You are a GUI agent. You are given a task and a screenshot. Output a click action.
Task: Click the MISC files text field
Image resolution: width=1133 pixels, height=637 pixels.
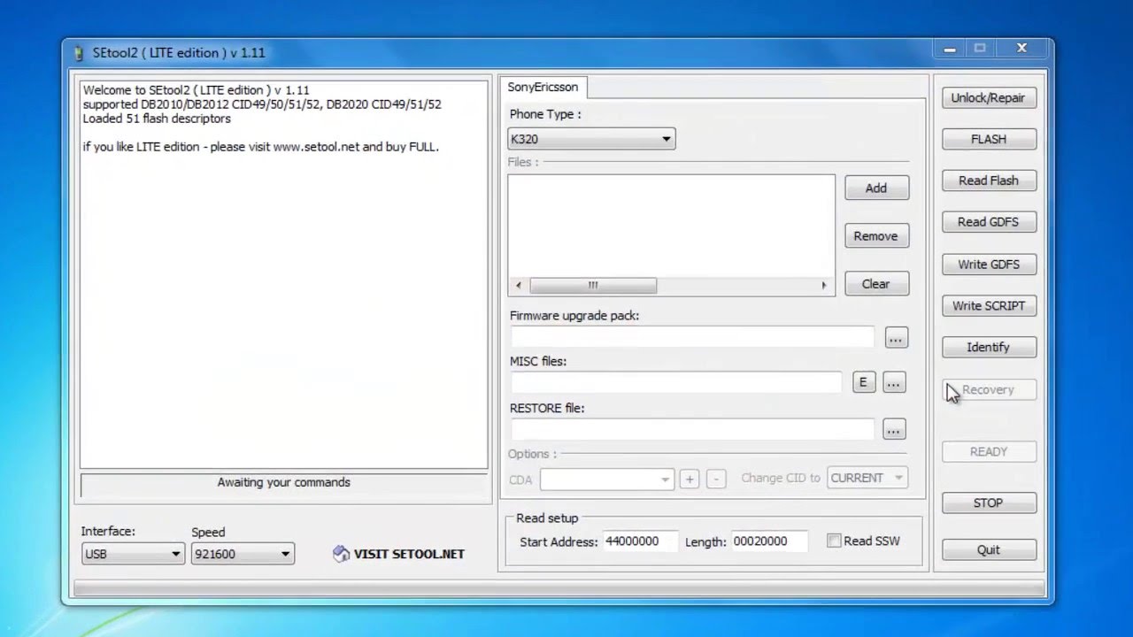tap(676, 382)
